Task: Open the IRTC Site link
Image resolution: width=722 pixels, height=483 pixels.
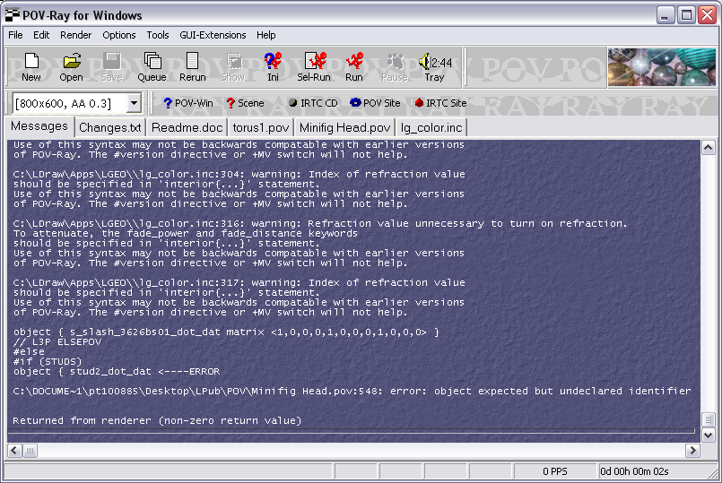Action: 440,103
